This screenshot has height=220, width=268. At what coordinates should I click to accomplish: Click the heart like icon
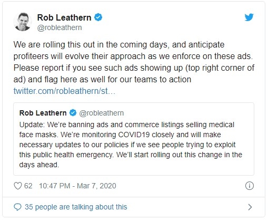(x=18, y=186)
